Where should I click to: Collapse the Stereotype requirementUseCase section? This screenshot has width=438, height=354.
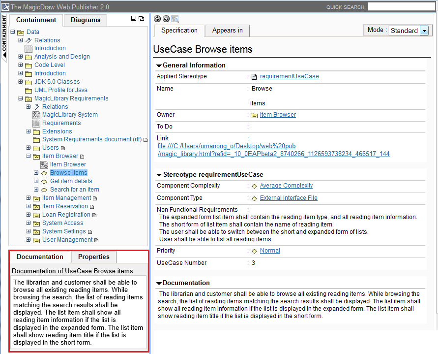pyautogui.click(x=159, y=175)
